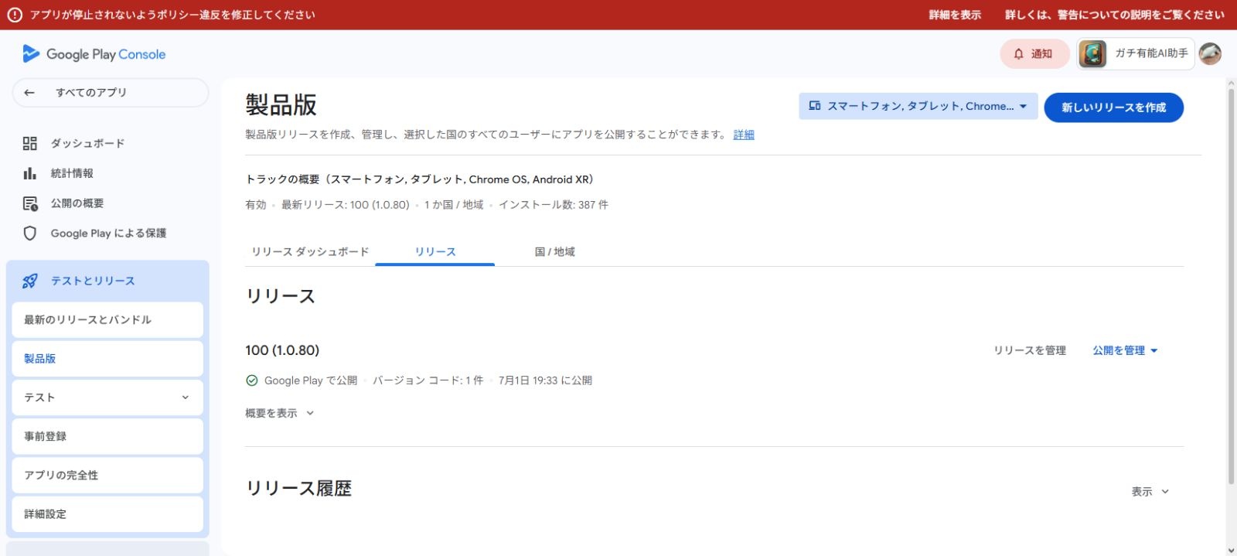Click the リリース履歴 heading
Viewport: 1237px width, 556px height.
coord(298,489)
